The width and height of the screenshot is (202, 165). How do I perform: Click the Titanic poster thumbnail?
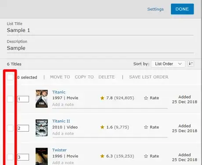(x=42, y=99)
